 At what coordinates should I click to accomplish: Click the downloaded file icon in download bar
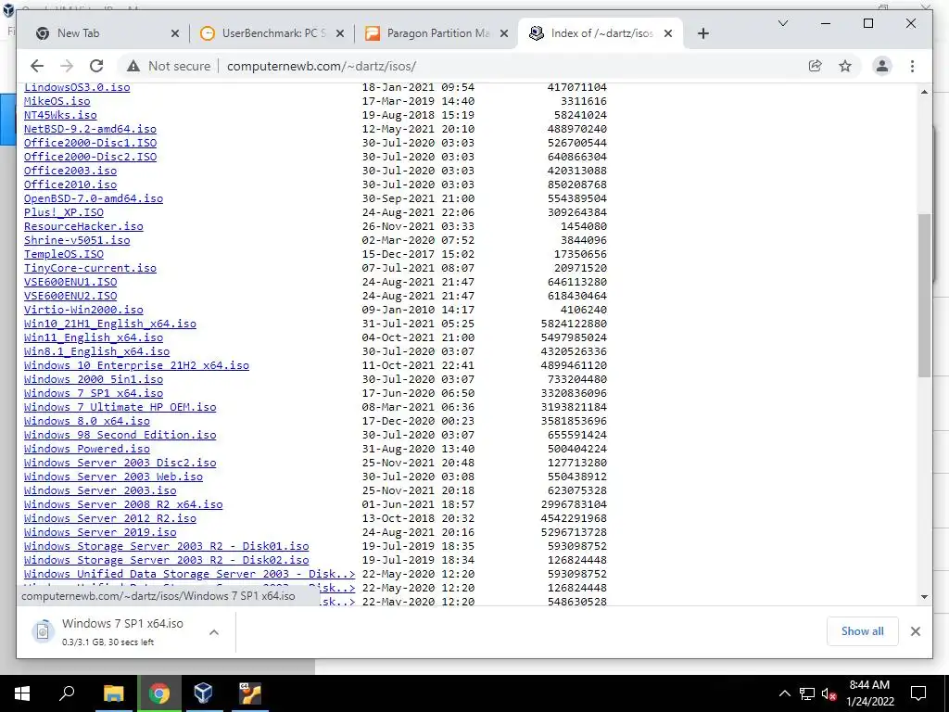tap(43, 631)
